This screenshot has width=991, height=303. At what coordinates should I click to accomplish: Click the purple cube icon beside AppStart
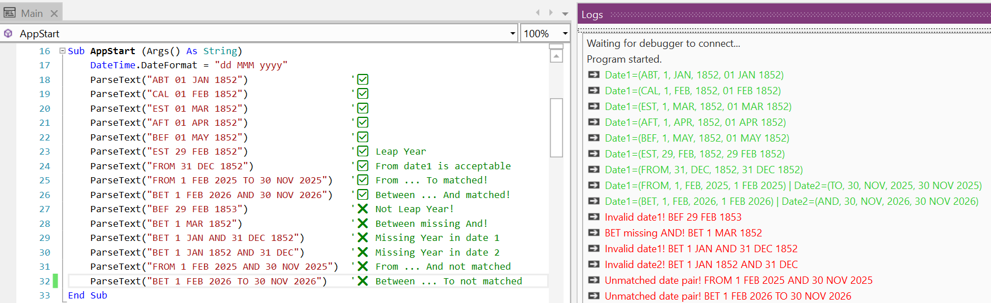coord(8,34)
